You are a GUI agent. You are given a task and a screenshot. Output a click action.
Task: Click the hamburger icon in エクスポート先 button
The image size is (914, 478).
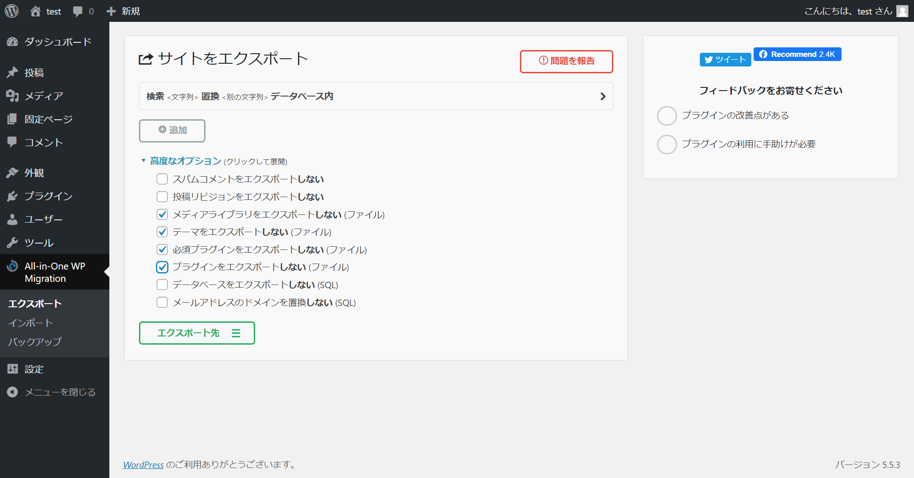pyautogui.click(x=236, y=333)
